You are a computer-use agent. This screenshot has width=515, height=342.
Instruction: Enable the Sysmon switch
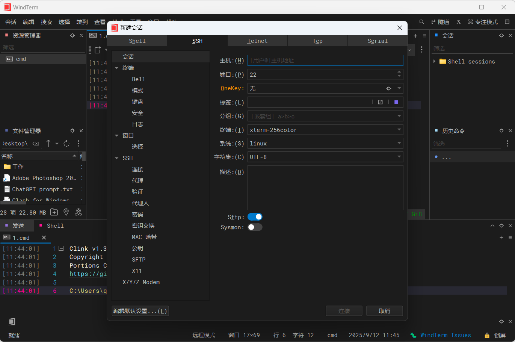click(x=255, y=227)
